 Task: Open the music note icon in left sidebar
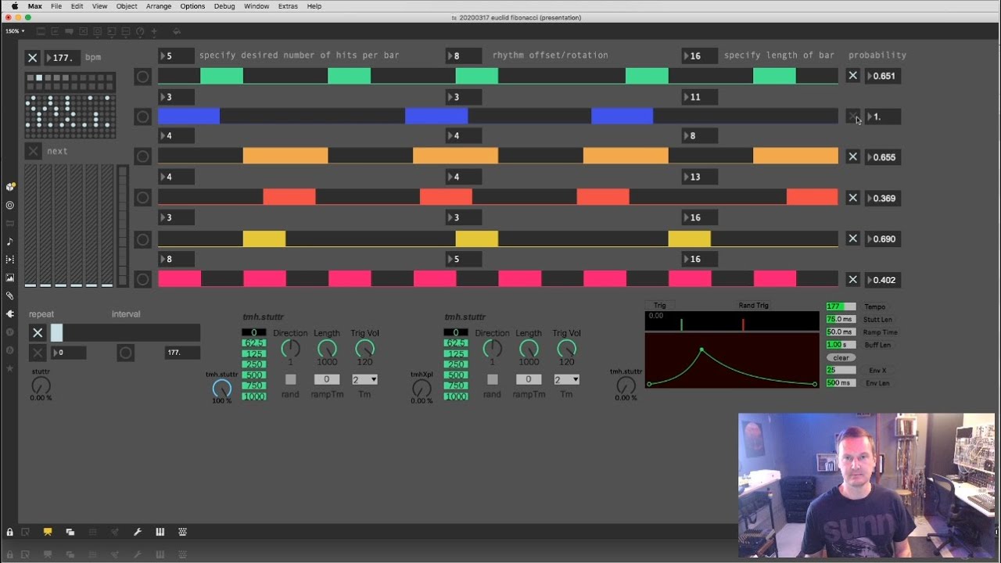click(10, 242)
